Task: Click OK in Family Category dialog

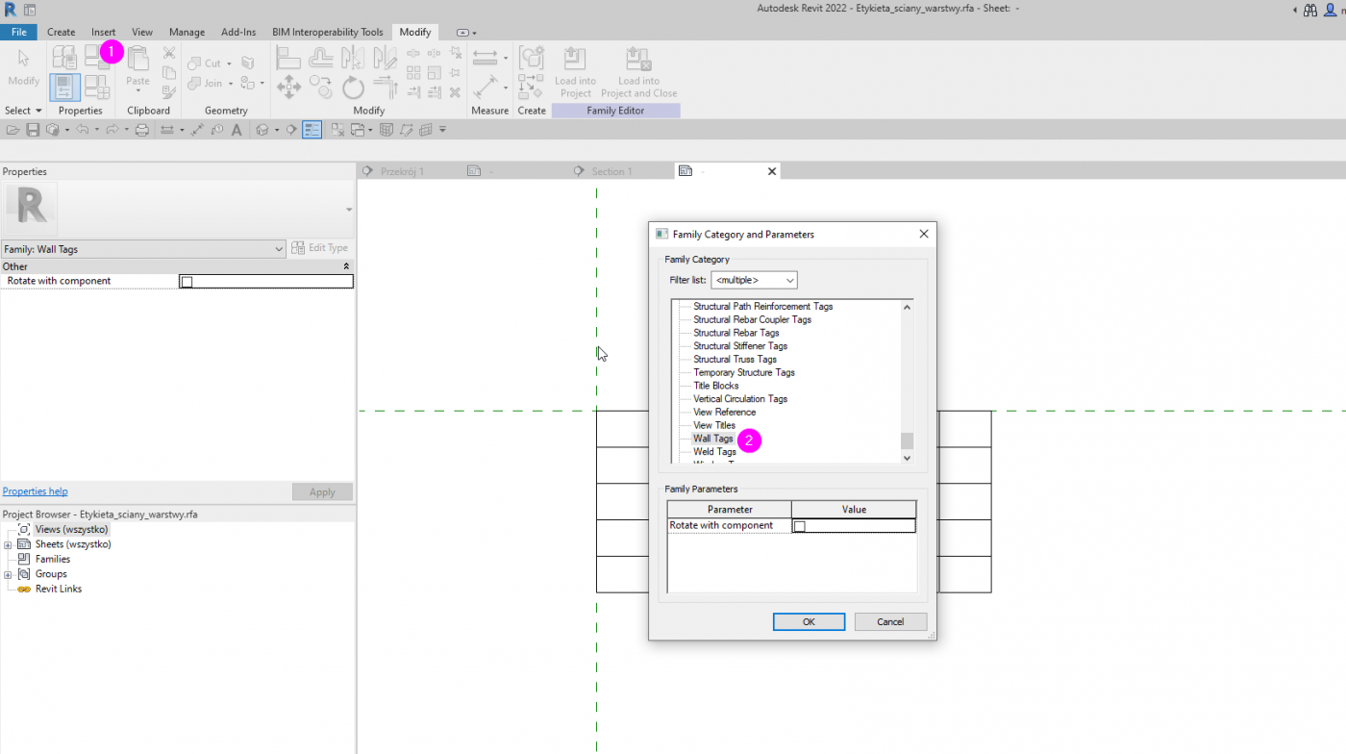Action: [x=809, y=621]
